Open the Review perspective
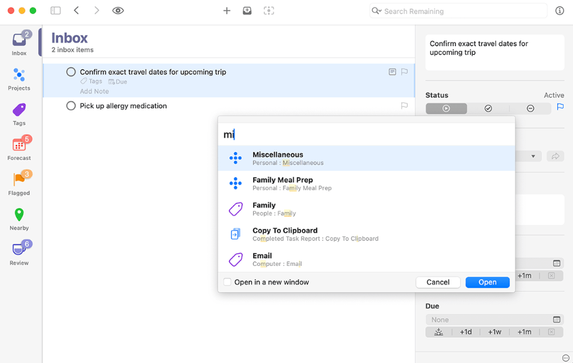This screenshot has width=573, height=363. point(19,253)
